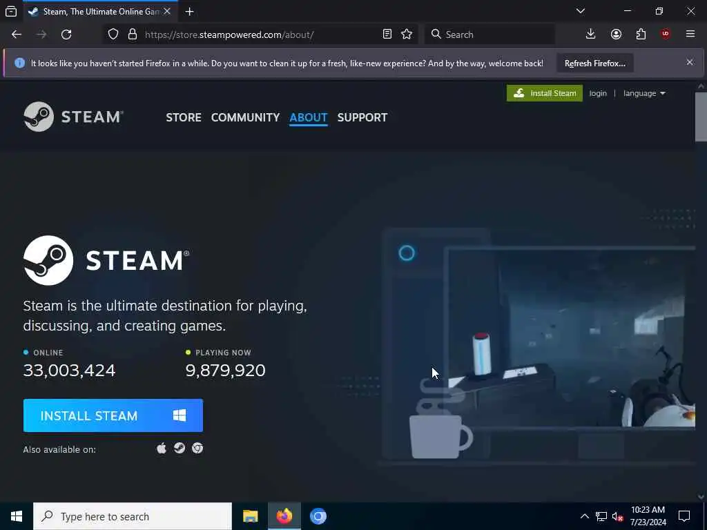Image resolution: width=707 pixels, height=530 pixels.
Task: Bookmark this page with the star icon
Action: (x=407, y=35)
